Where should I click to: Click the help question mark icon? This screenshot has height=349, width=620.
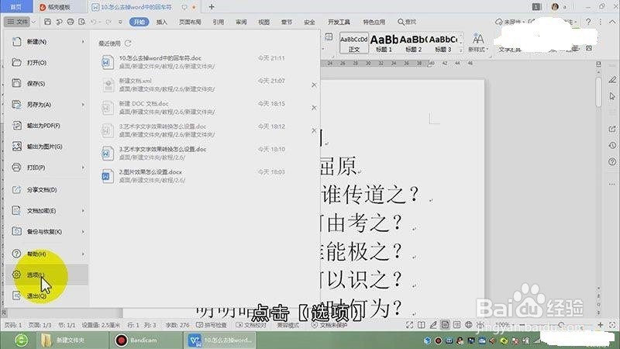(x=588, y=22)
